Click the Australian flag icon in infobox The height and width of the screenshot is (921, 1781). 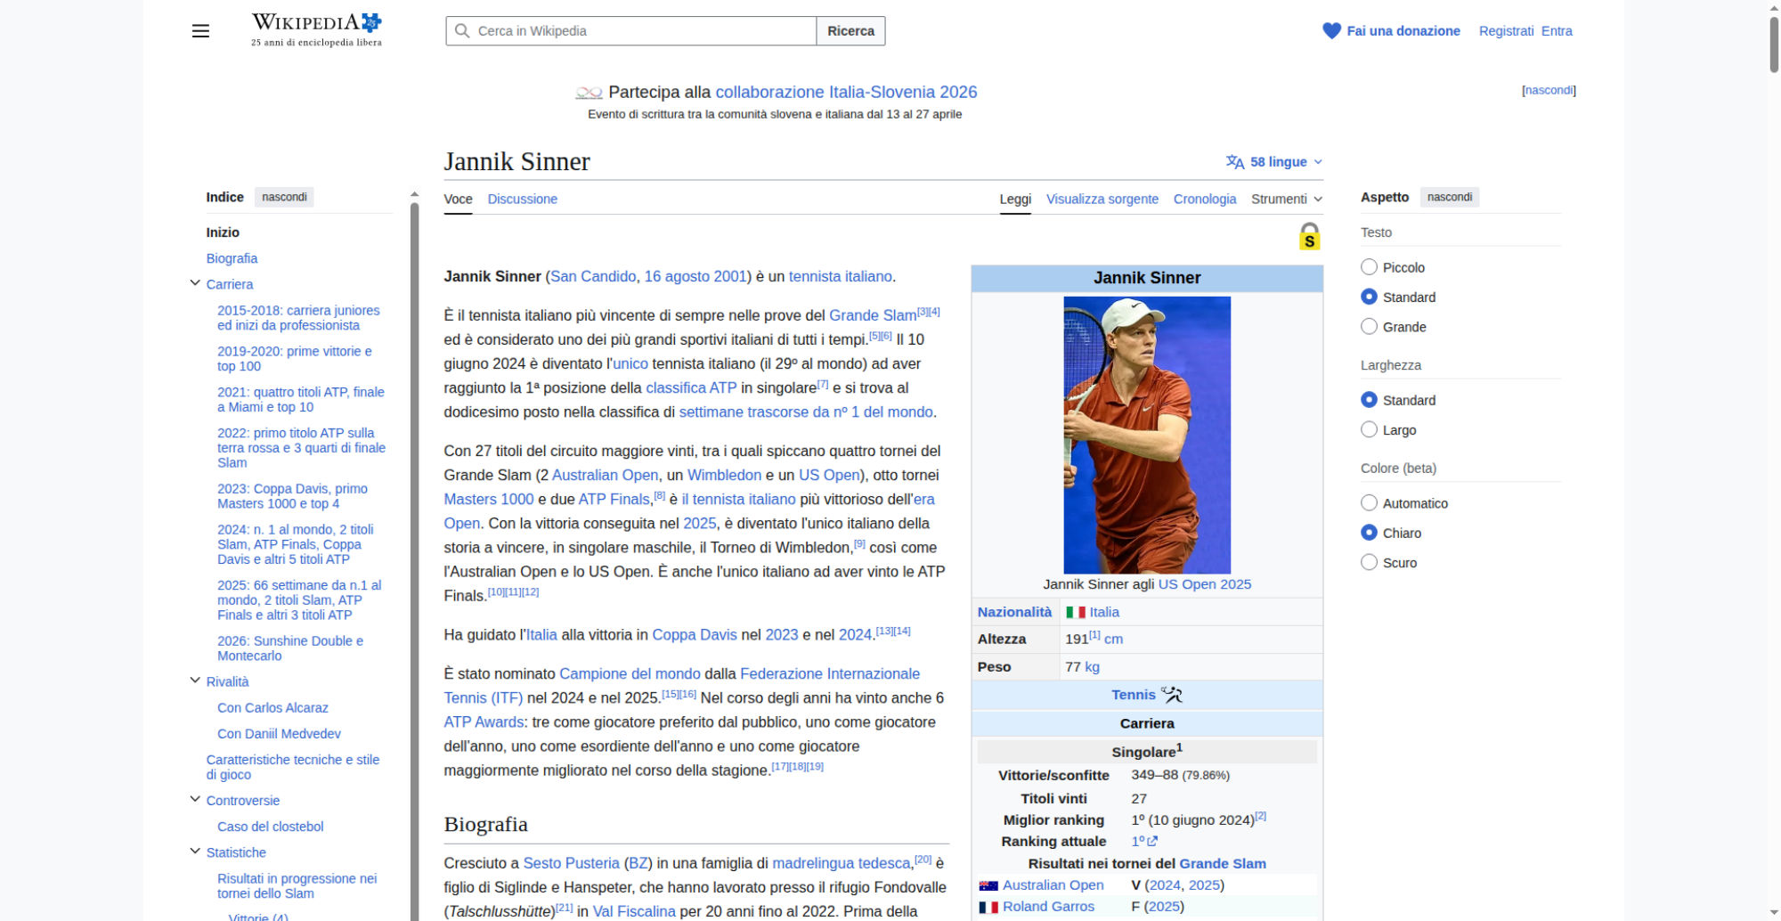click(x=988, y=885)
